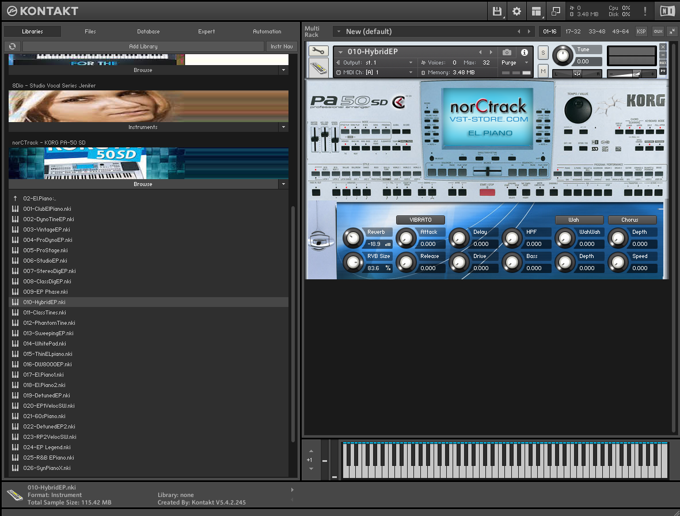Open the MIDI Ch dropdown
The height and width of the screenshot is (516, 680).
pos(411,73)
